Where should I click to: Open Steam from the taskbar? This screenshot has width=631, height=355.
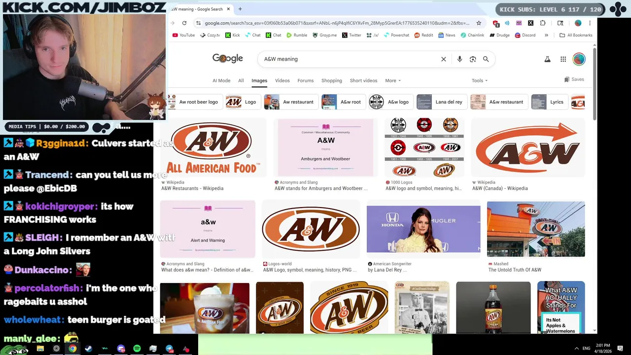point(88,349)
